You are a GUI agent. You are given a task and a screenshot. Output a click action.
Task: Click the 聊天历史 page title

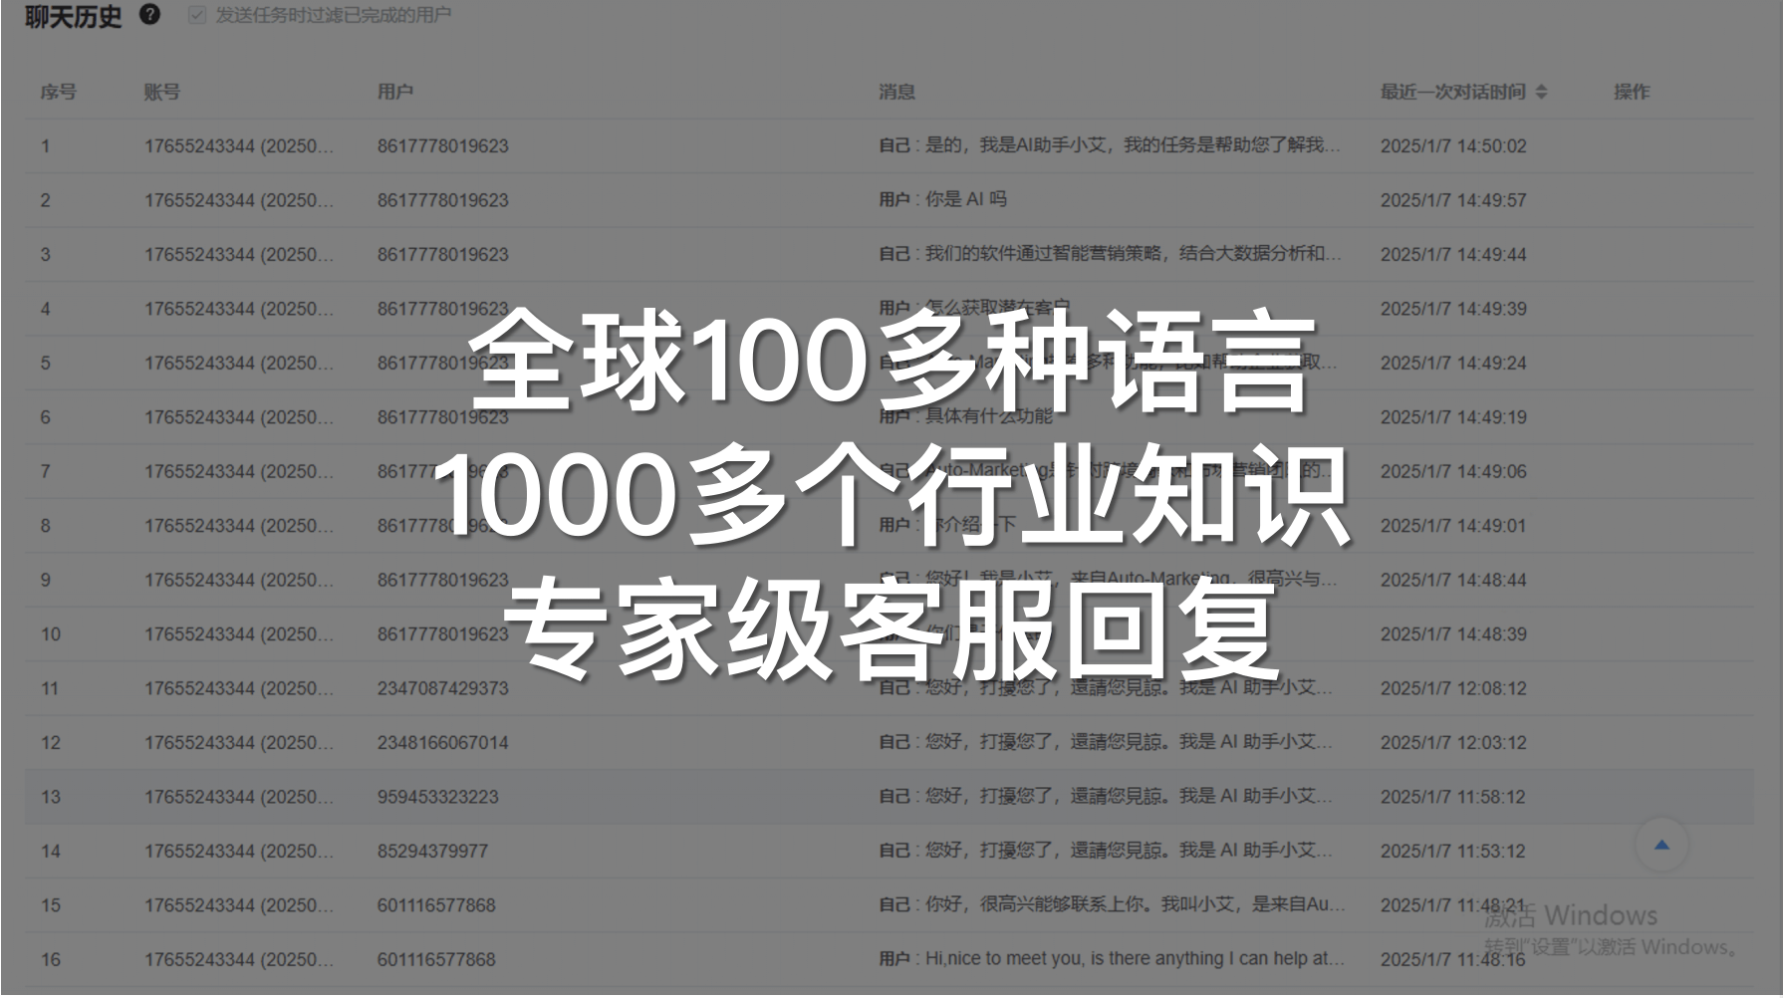(73, 16)
